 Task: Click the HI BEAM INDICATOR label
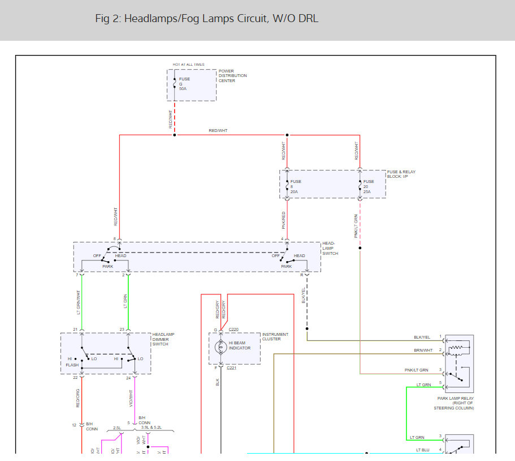pyautogui.click(x=240, y=345)
